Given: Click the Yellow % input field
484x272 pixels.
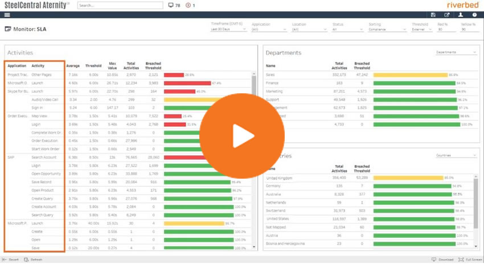Looking at the screenshot, I should click(470, 29).
